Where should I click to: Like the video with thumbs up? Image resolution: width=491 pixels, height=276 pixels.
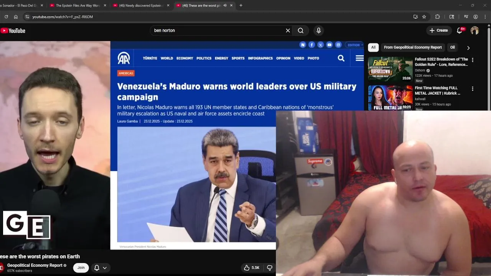tap(251, 268)
